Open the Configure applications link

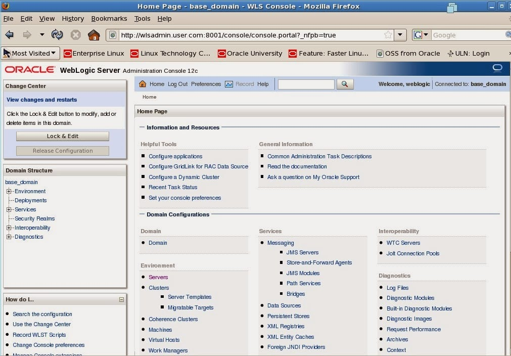pyautogui.click(x=175, y=156)
